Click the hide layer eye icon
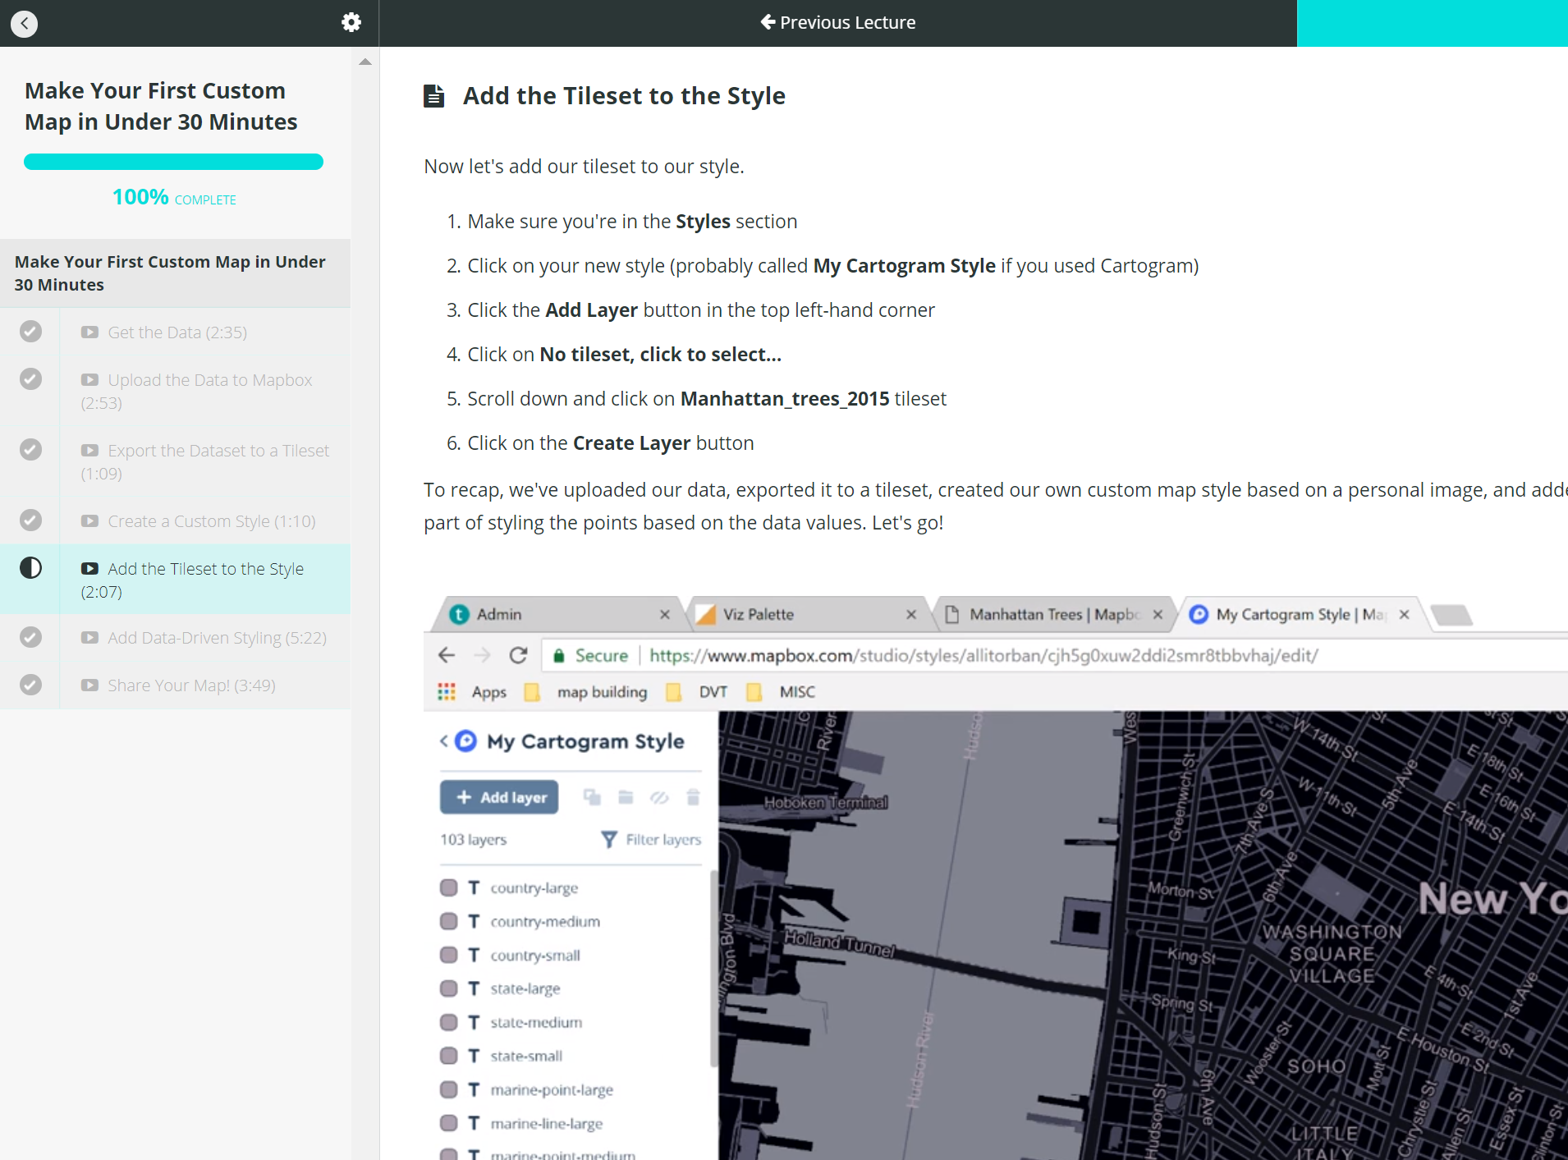The height and width of the screenshot is (1160, 1568). 659,797
